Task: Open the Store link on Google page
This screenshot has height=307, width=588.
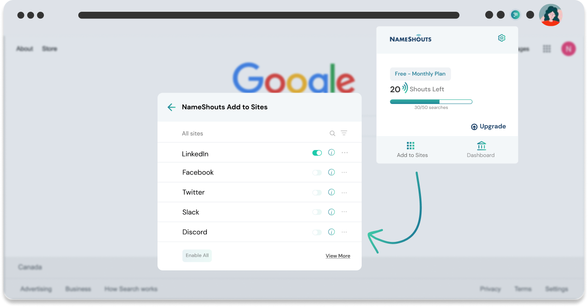Action: (x=50, y=48)
